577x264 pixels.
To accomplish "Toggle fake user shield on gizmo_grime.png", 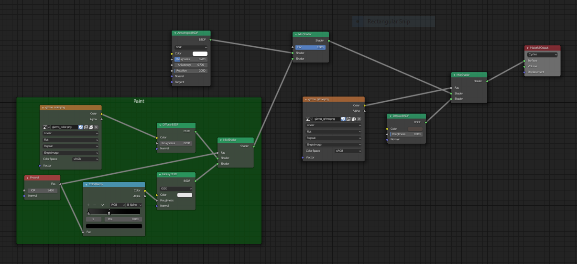I will [x=343, y=119].
